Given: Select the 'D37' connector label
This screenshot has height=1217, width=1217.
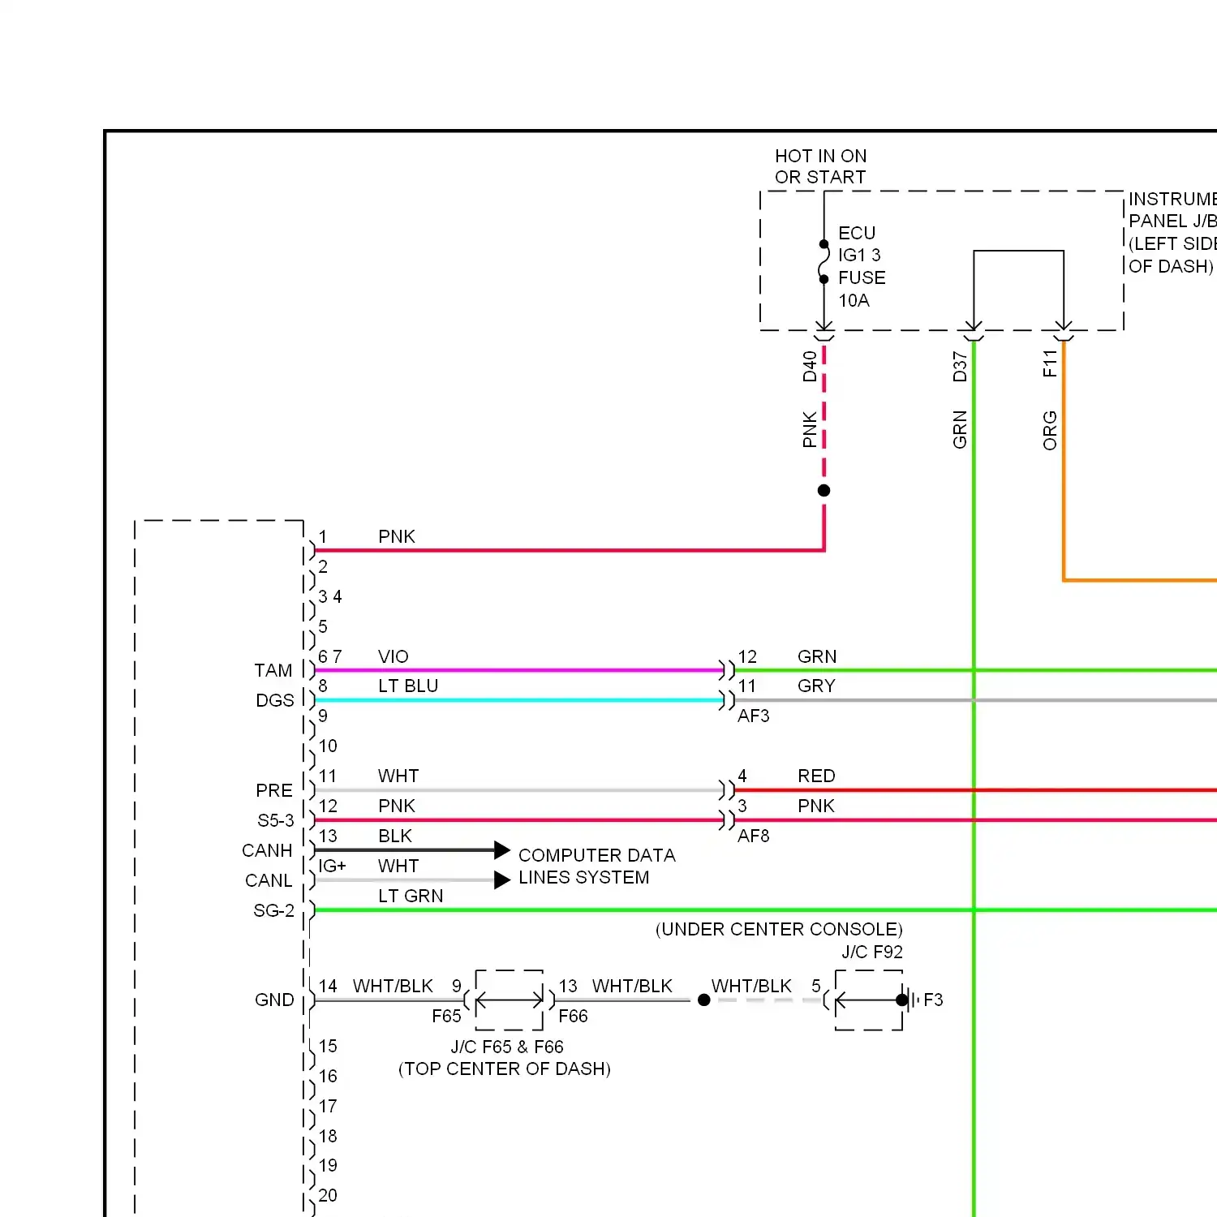Looking at the screenshot, I should click(960, 367).
